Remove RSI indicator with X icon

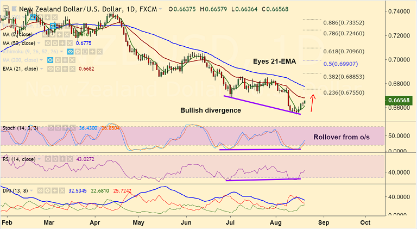[69, 159]
